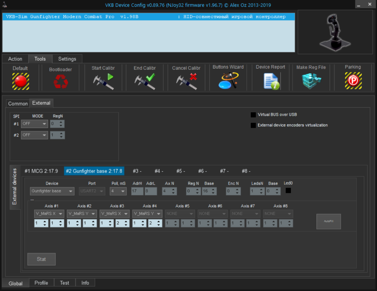Launch the Buttons Wizard
The height and width of the screenshot is (291, 377).
[228, 81]
